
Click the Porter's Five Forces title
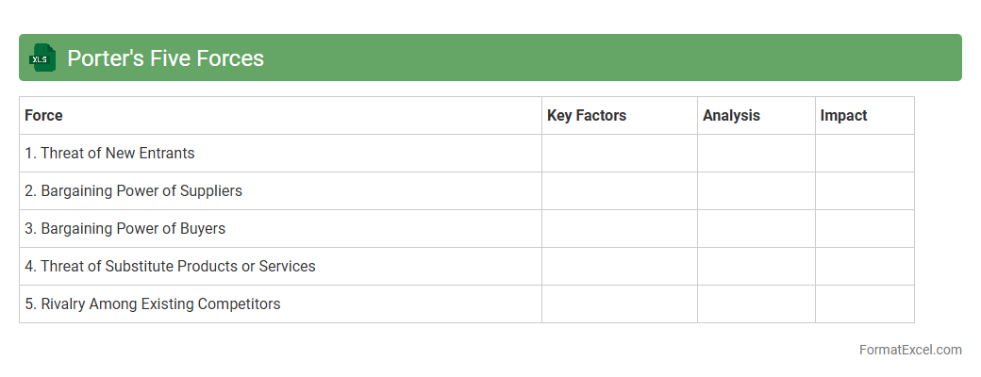pos(165,58)
